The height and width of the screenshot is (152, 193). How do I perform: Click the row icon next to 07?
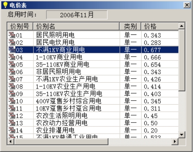point(12,79)
